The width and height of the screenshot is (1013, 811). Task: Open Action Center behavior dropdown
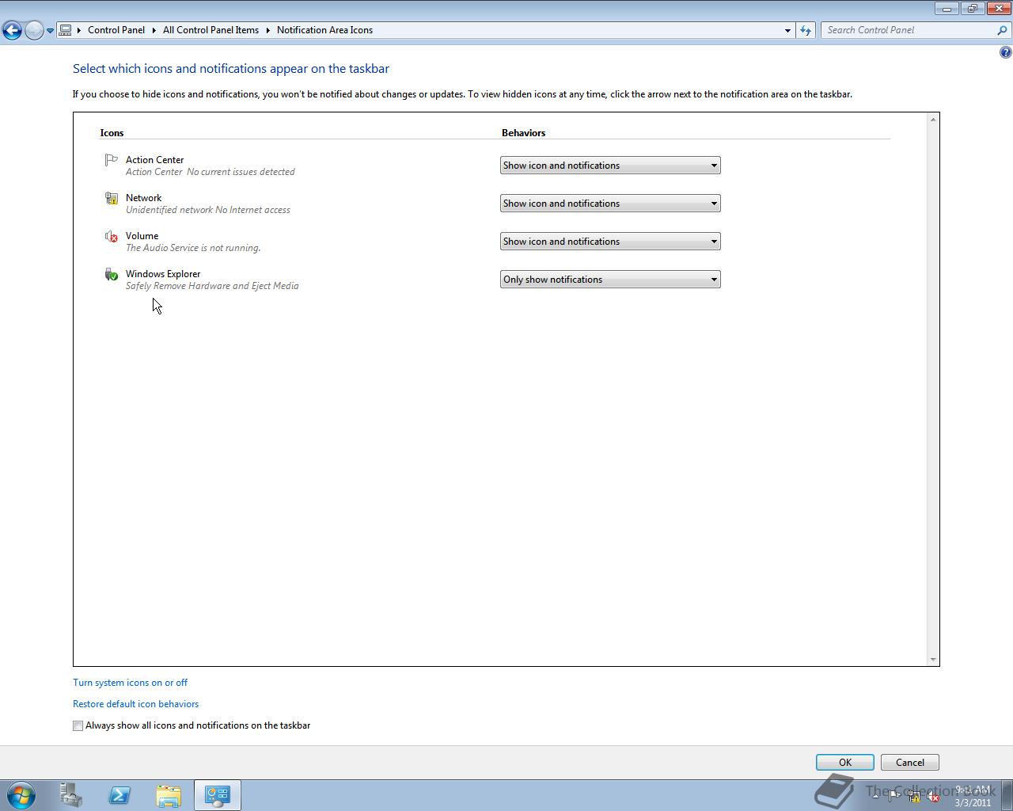[x=610, y=166]
